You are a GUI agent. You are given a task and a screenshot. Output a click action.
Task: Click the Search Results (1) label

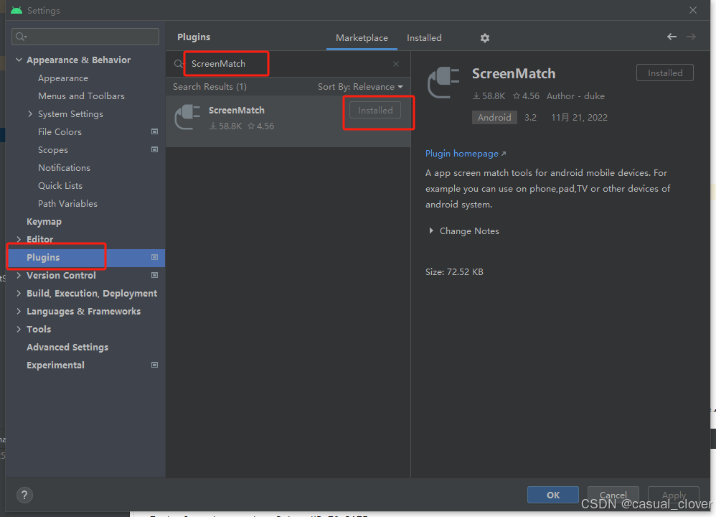pyautogui.click(x=209, y=87)
